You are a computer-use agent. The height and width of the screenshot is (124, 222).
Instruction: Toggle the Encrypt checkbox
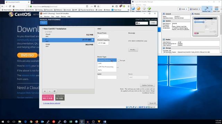point(119,60)
